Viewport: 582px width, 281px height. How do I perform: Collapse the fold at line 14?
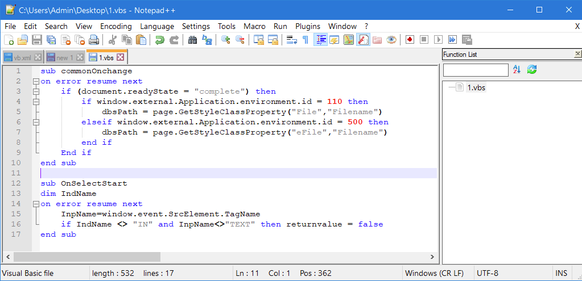pos(36,204)
